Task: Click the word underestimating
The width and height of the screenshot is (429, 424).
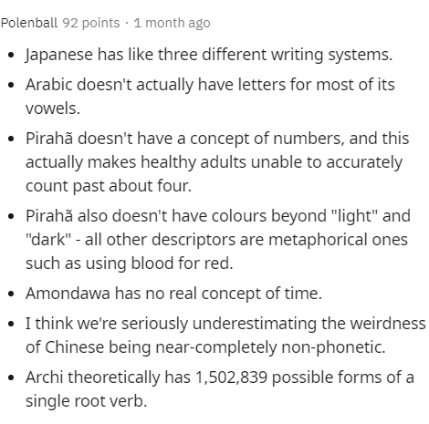Action: click(255, 323)
